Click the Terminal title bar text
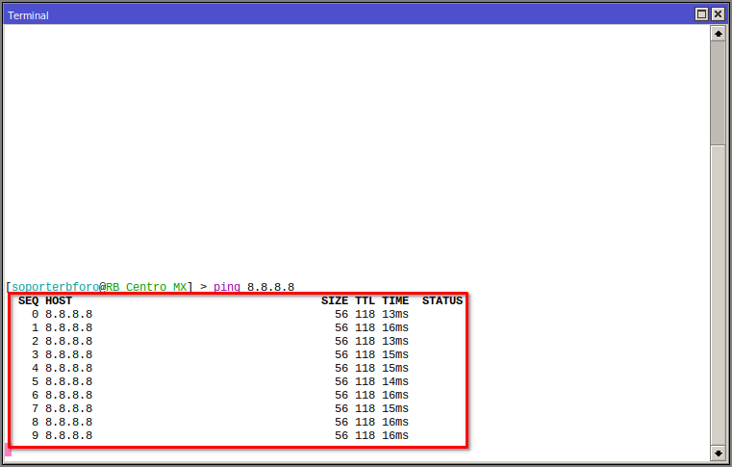Viewport: 732px width, 467px height. pyautogui.click(x=28, y=15)
